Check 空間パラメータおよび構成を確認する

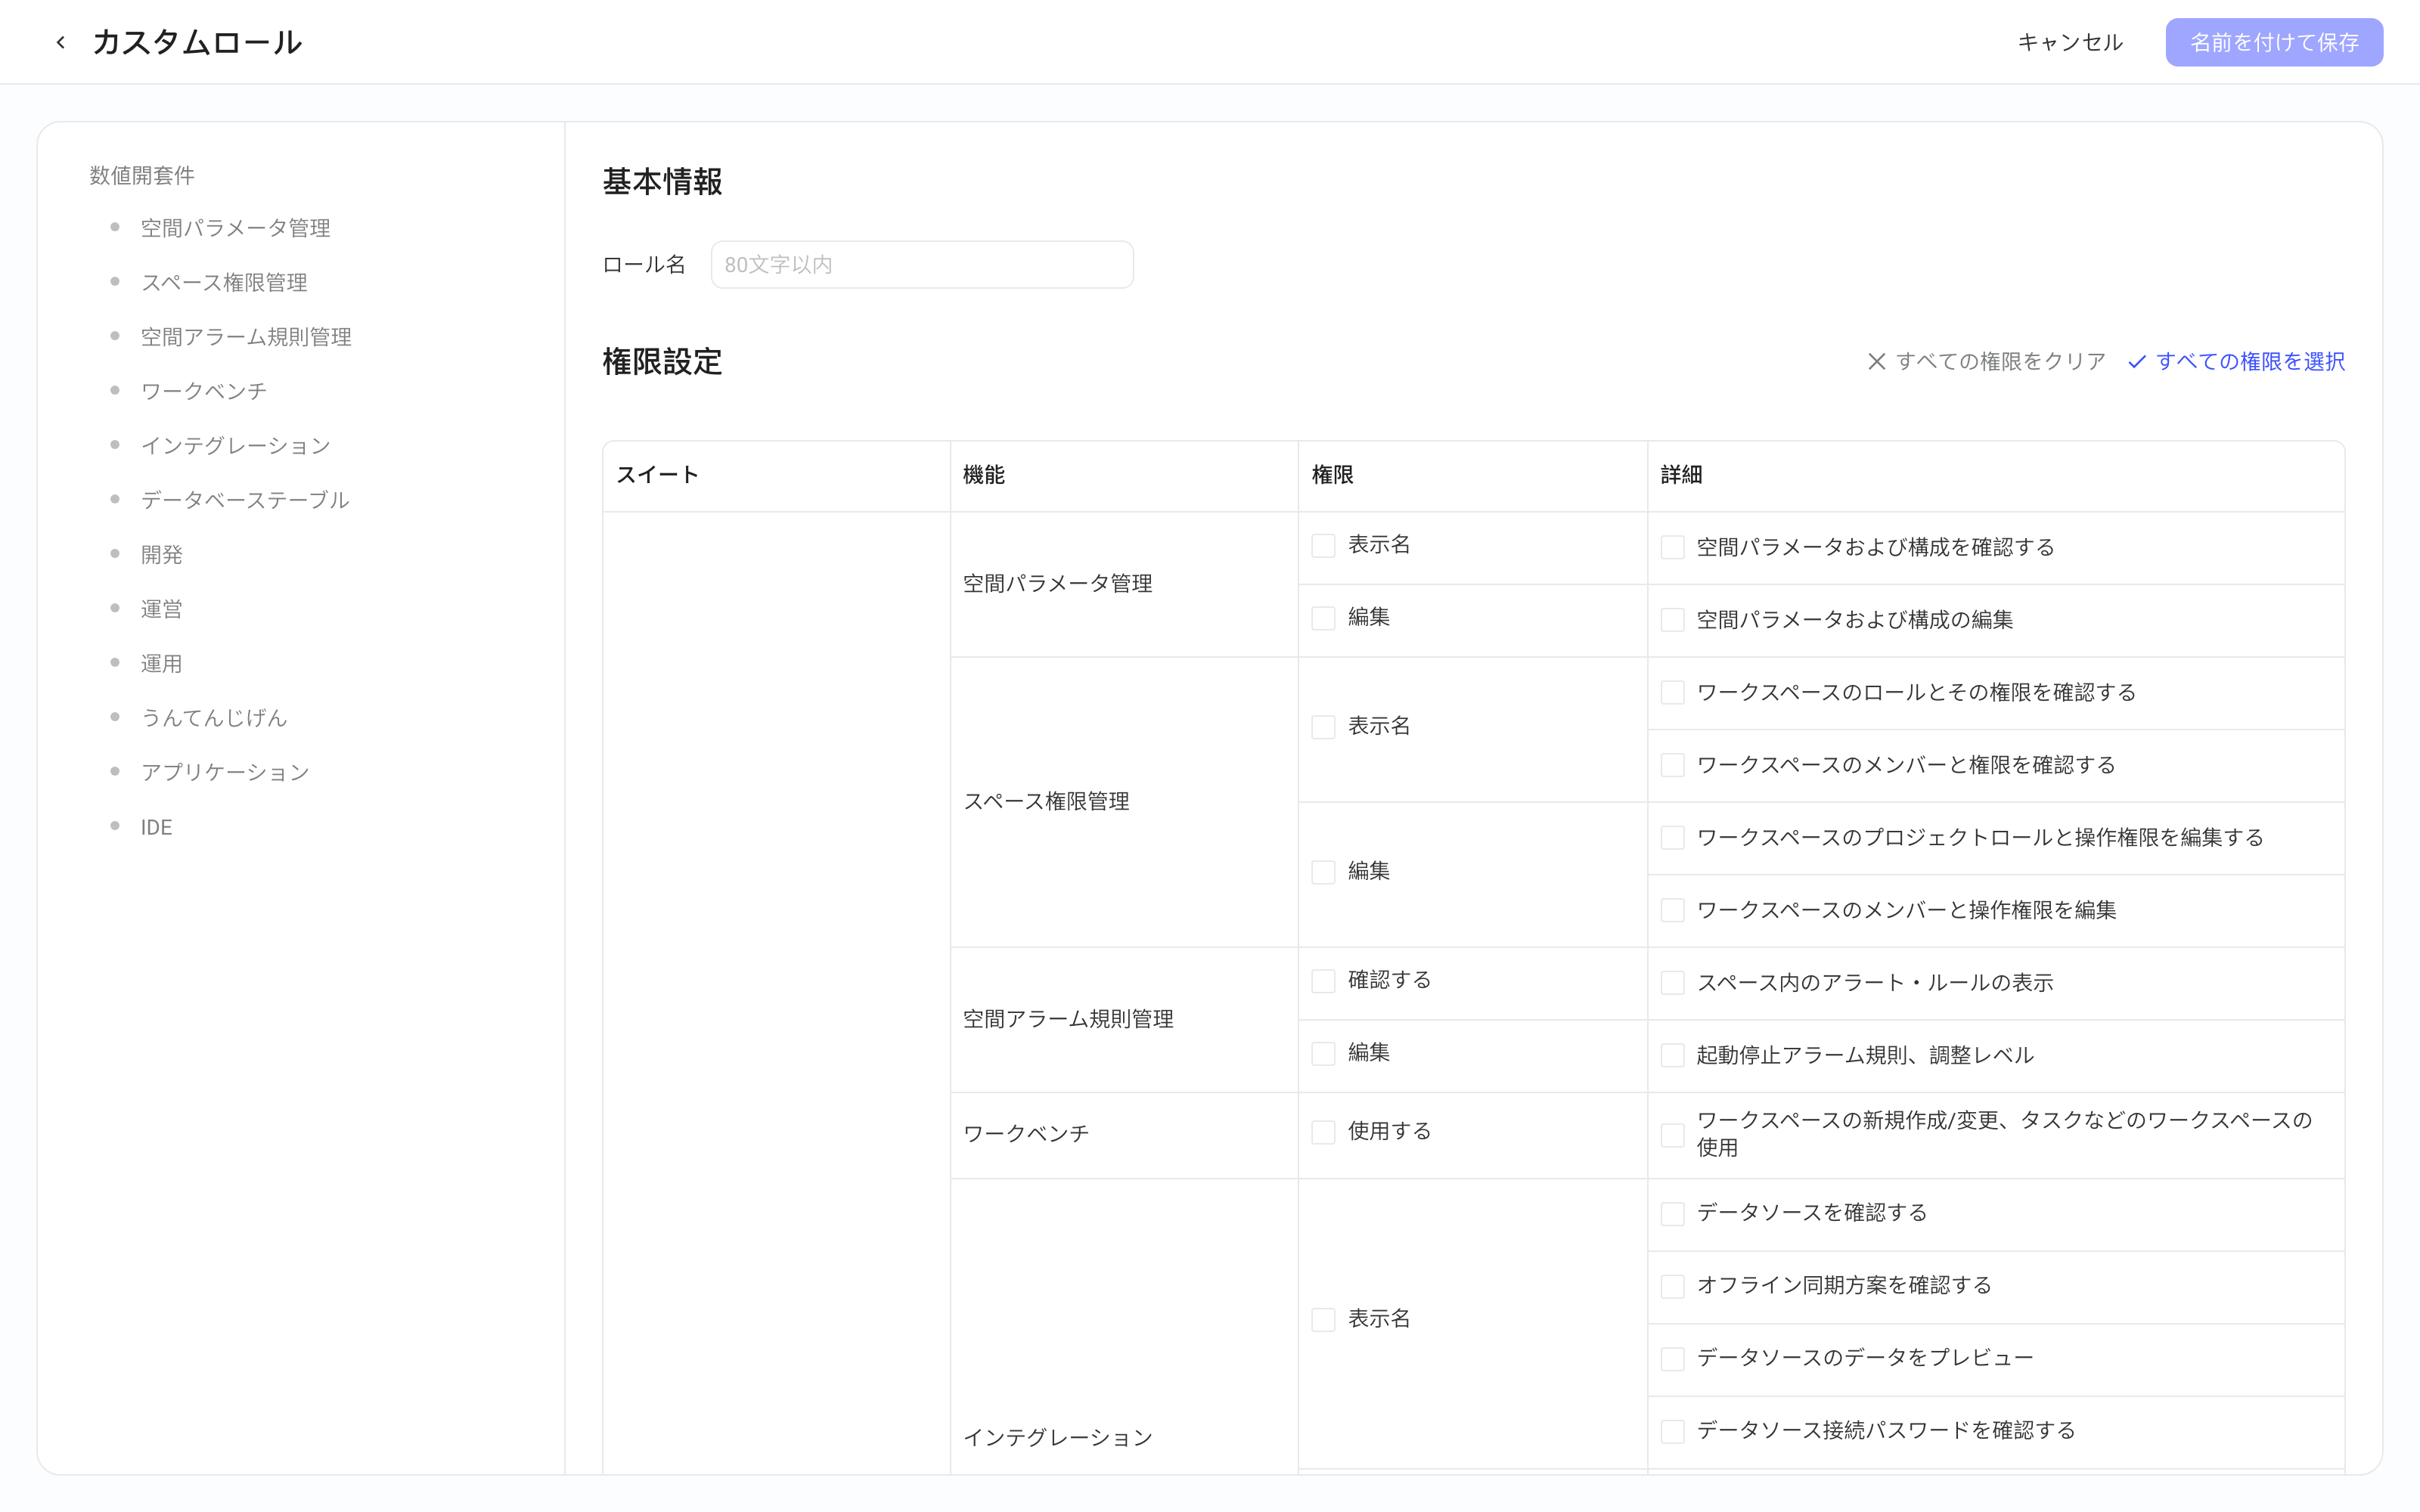point(1672,548)
